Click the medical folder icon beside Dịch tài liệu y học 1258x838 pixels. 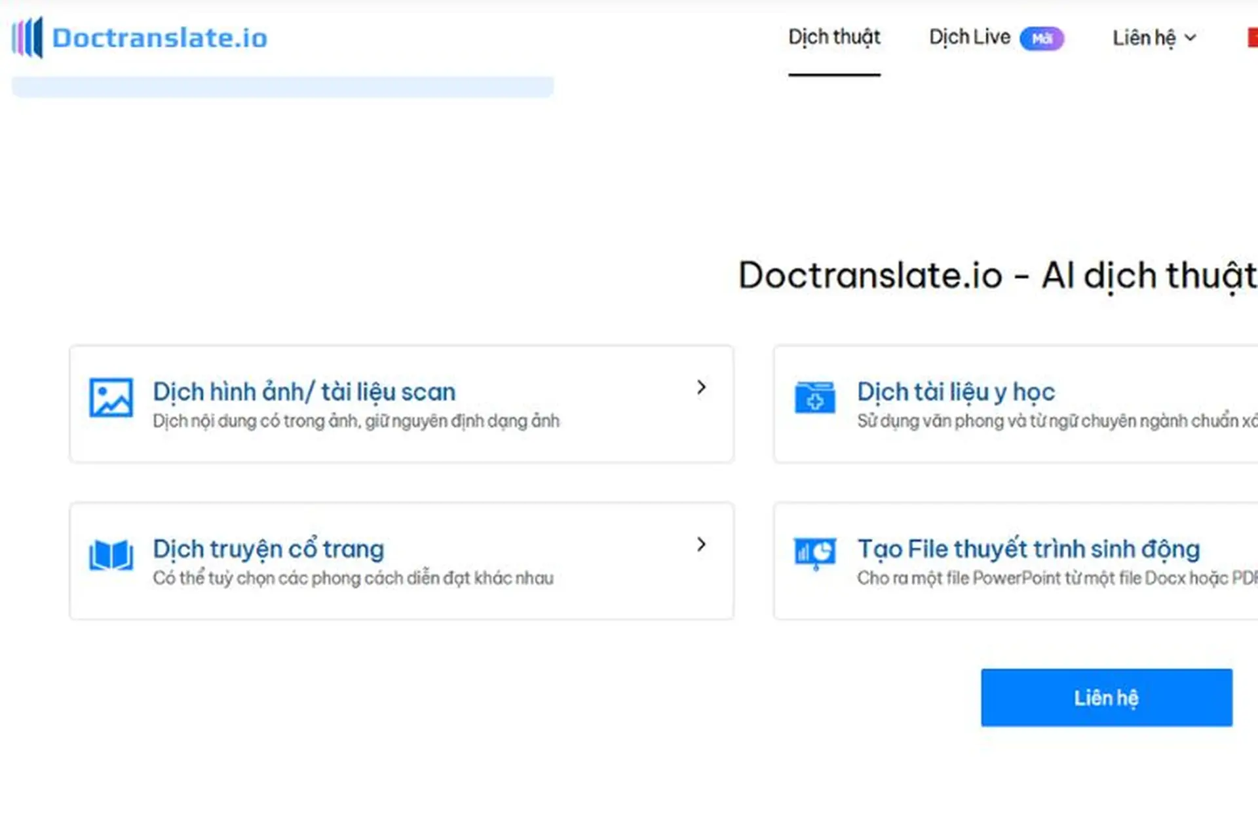814,397
